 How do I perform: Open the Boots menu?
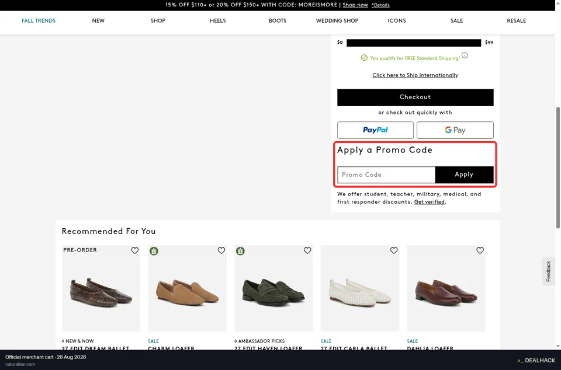tap(278, 20)
